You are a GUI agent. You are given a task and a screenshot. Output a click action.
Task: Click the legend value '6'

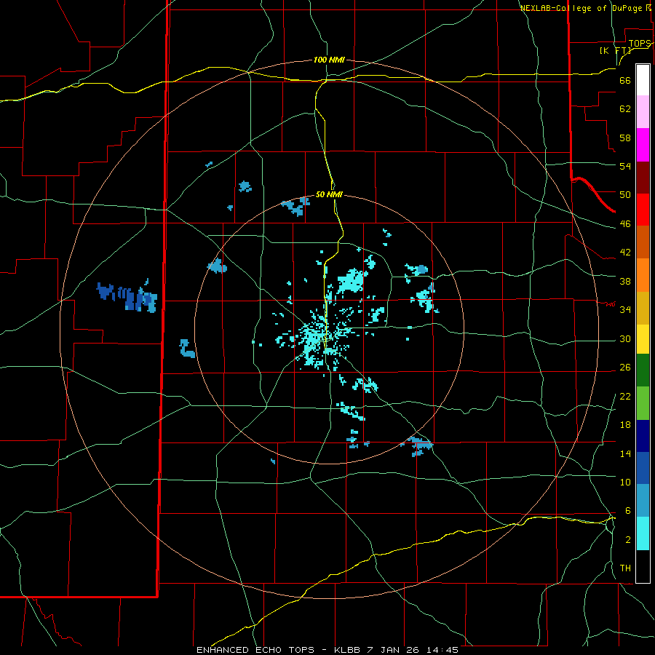(627, 510)
